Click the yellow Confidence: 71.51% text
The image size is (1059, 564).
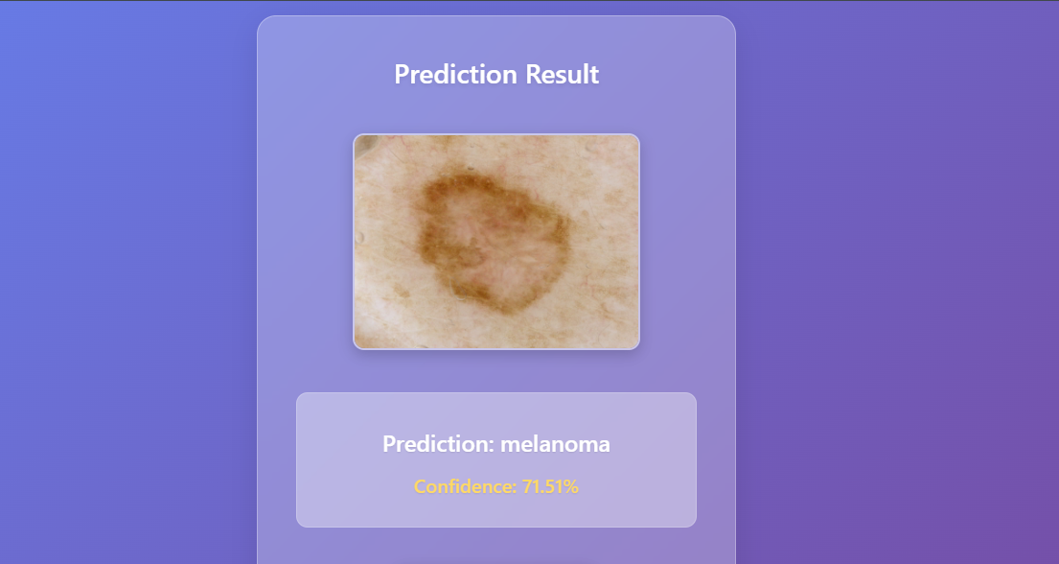click(496, 487)
